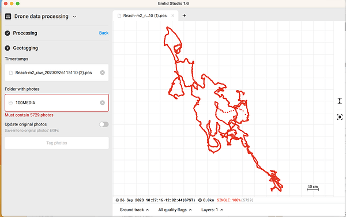Add a new tab with plus button
The image size is (346, 217).
(x=185, y=16)
